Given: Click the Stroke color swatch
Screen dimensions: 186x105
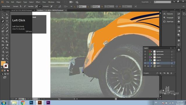Looking at the screenshot, I should tap(6, 66).
